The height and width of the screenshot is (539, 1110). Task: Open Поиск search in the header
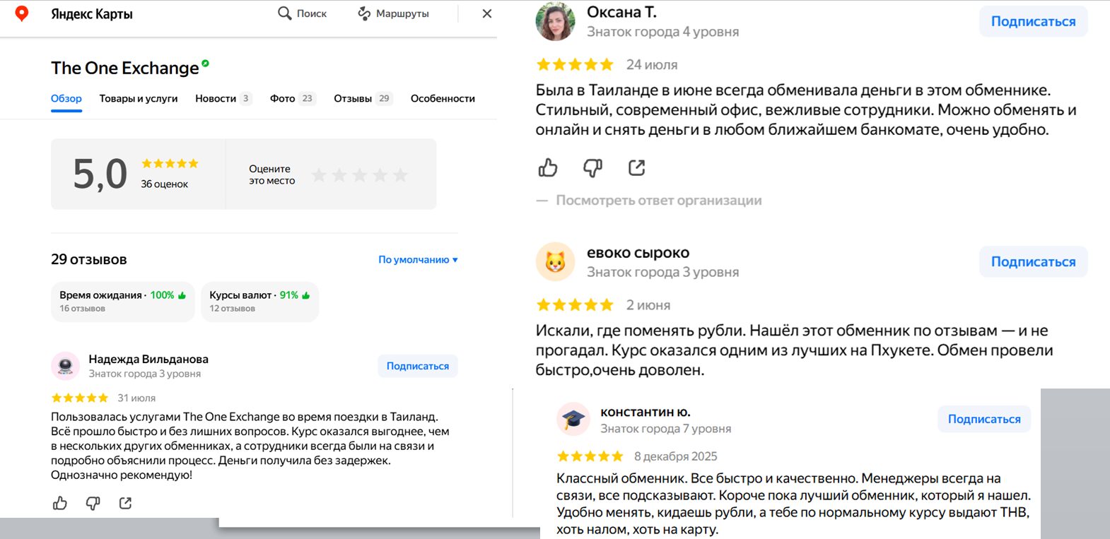pyautogui.click(x=303, y=13)
